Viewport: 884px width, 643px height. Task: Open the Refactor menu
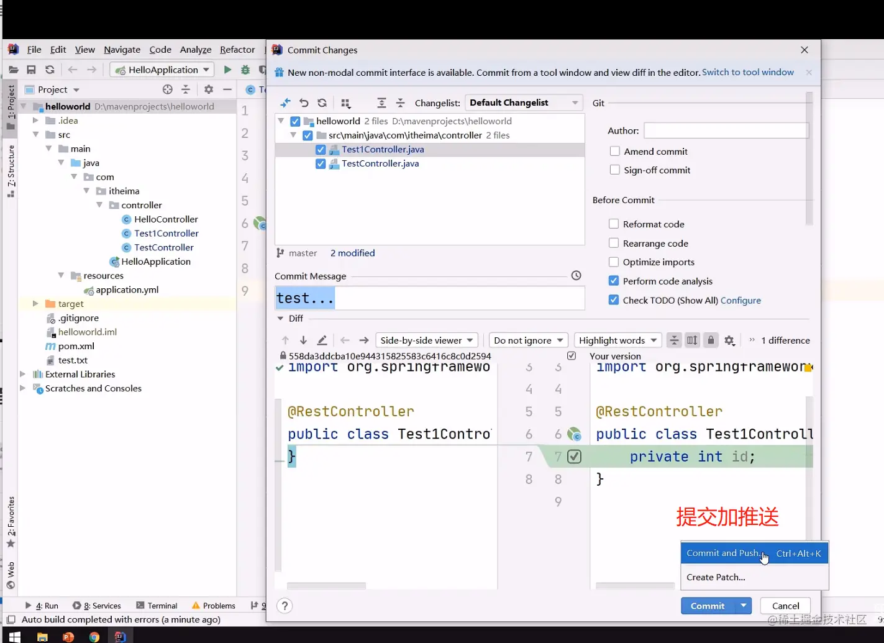click(237, 50)
